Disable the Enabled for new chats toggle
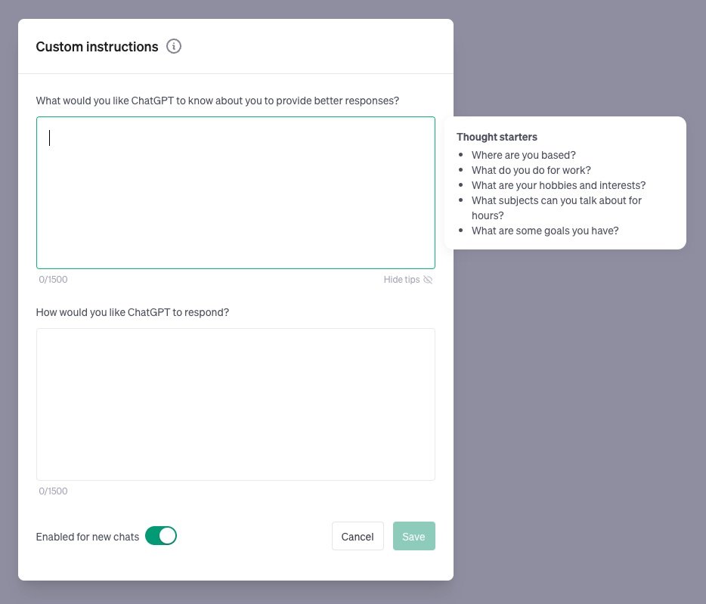The image size is (706, 604). pyautogui.click(x=161, y=536)
